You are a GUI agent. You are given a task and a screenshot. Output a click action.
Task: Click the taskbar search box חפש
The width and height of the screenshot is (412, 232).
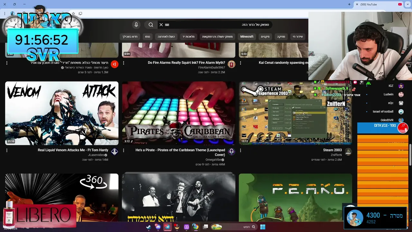(234, 227)
